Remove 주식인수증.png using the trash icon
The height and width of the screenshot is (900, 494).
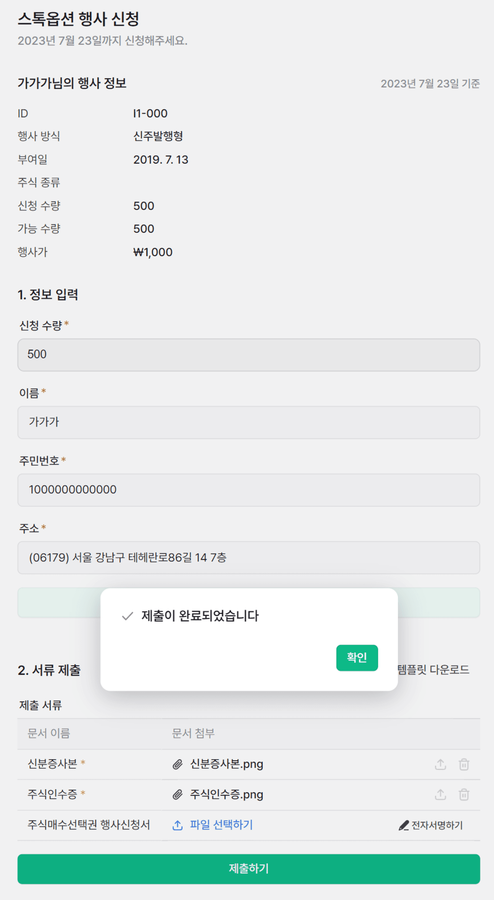point(464,794)
